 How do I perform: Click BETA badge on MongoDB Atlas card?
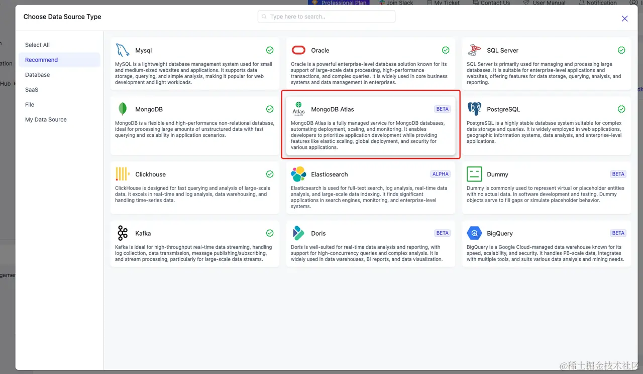click(443, 109)
